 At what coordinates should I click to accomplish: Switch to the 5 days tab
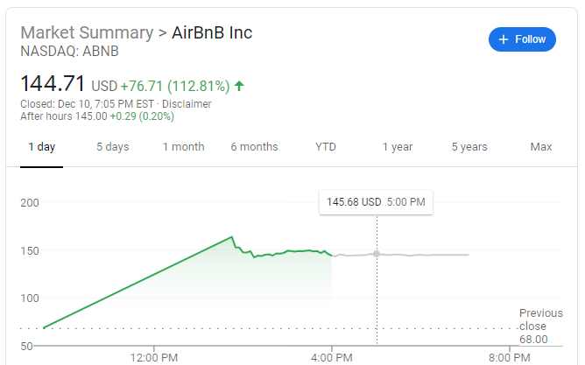point(112,147)
